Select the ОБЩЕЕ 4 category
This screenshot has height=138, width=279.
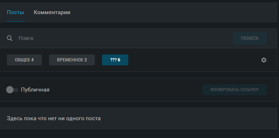pos(24,60)
